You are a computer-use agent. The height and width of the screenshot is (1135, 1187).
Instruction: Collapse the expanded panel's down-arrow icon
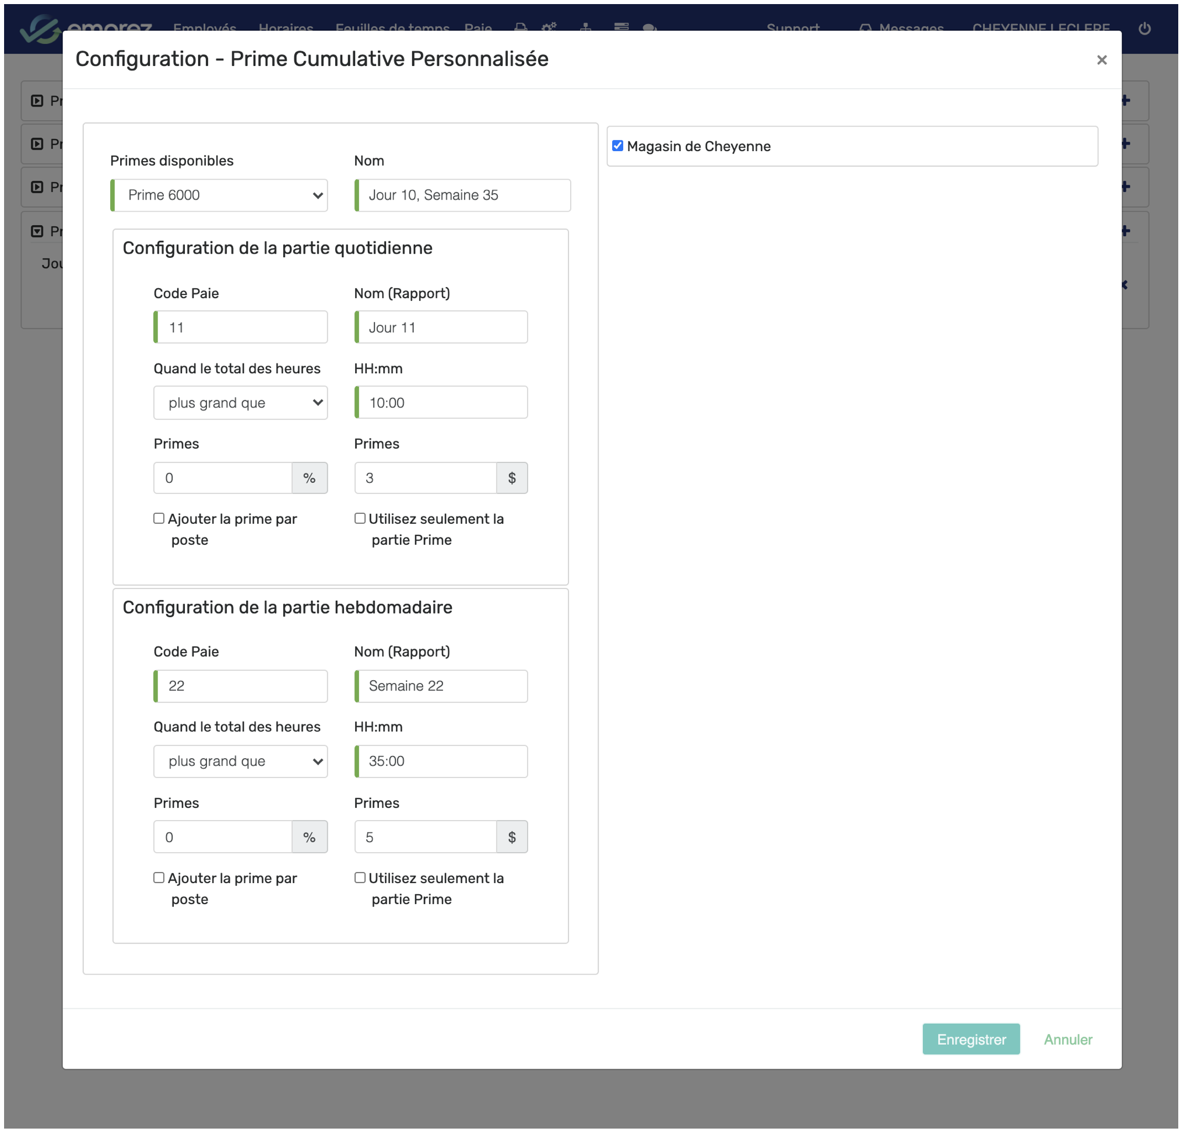pyautogui.click(x=37, y=231)
